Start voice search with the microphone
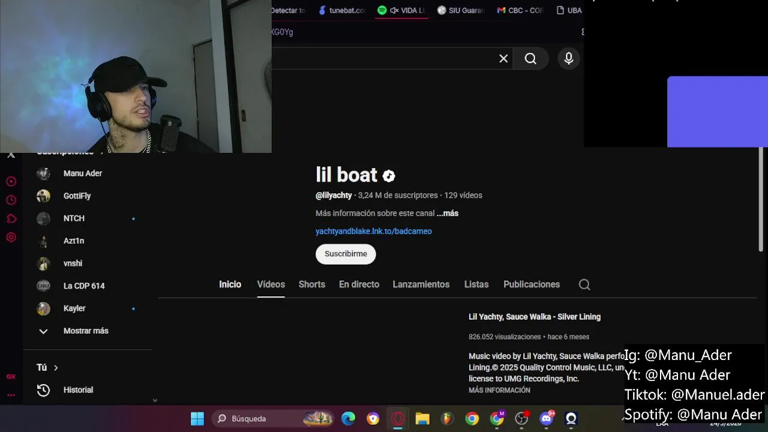 click(569, 58)
